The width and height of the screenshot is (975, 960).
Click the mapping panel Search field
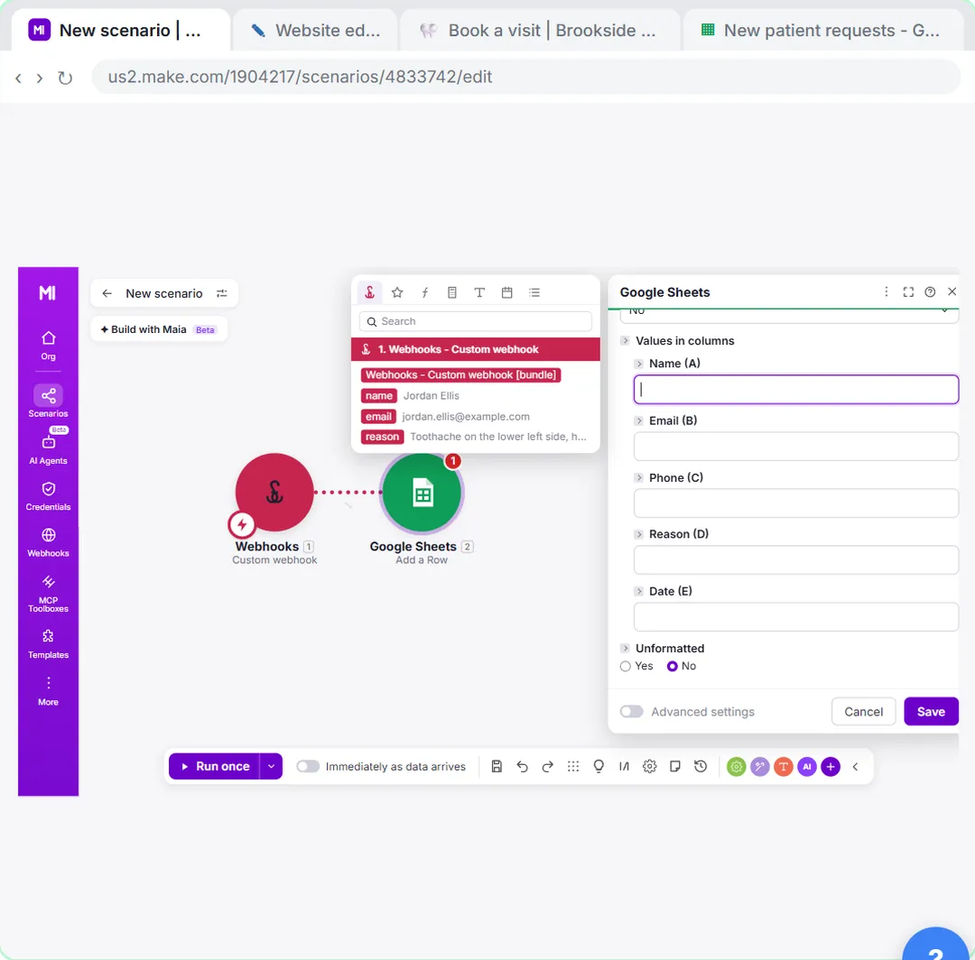point(475,321)
